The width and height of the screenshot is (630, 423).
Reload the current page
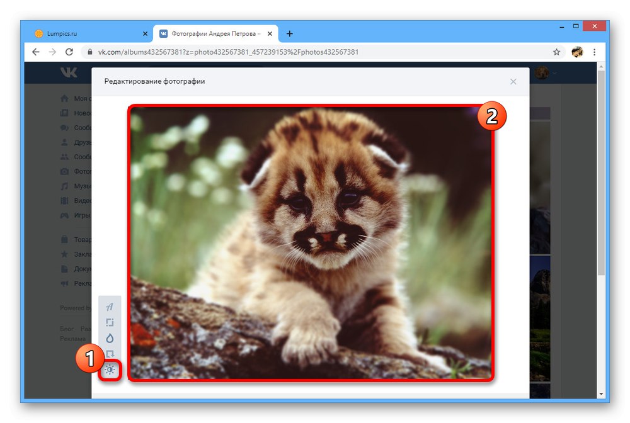tap(69, 52)
